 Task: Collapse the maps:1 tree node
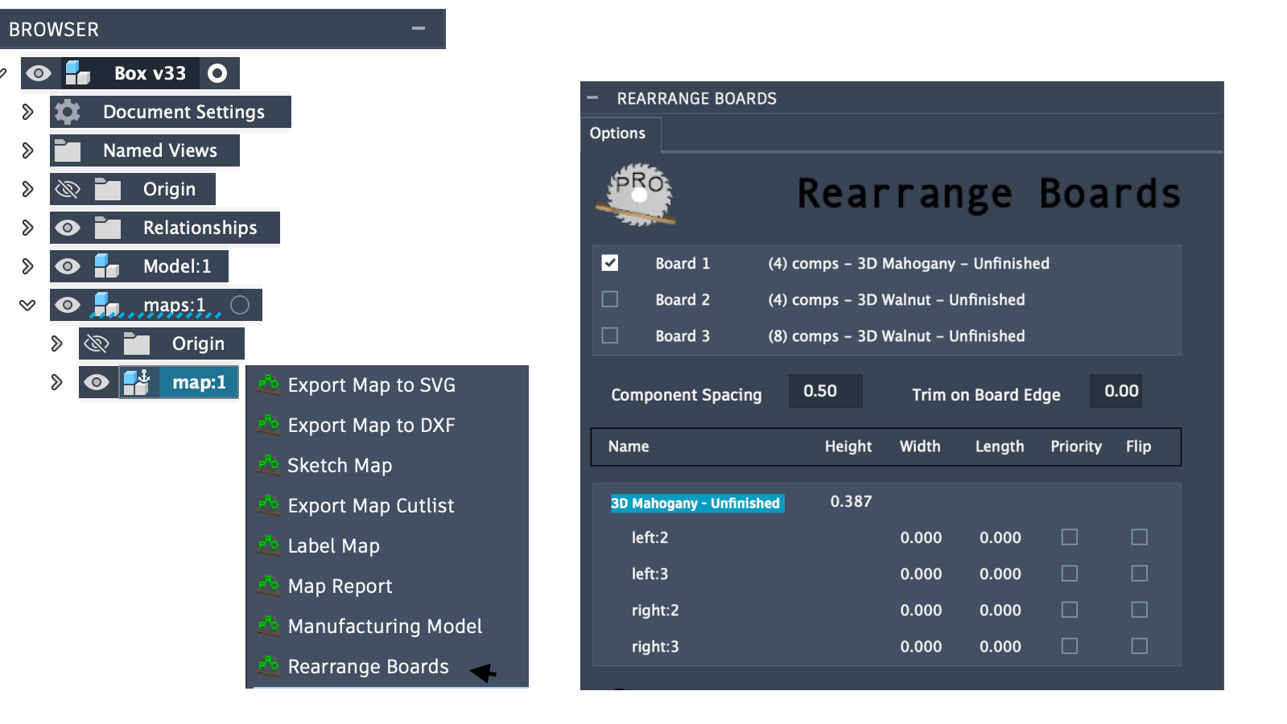coord(27,305)
